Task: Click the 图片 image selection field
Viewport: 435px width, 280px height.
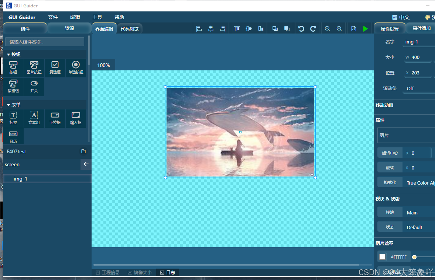Action: tap(406, 135)
